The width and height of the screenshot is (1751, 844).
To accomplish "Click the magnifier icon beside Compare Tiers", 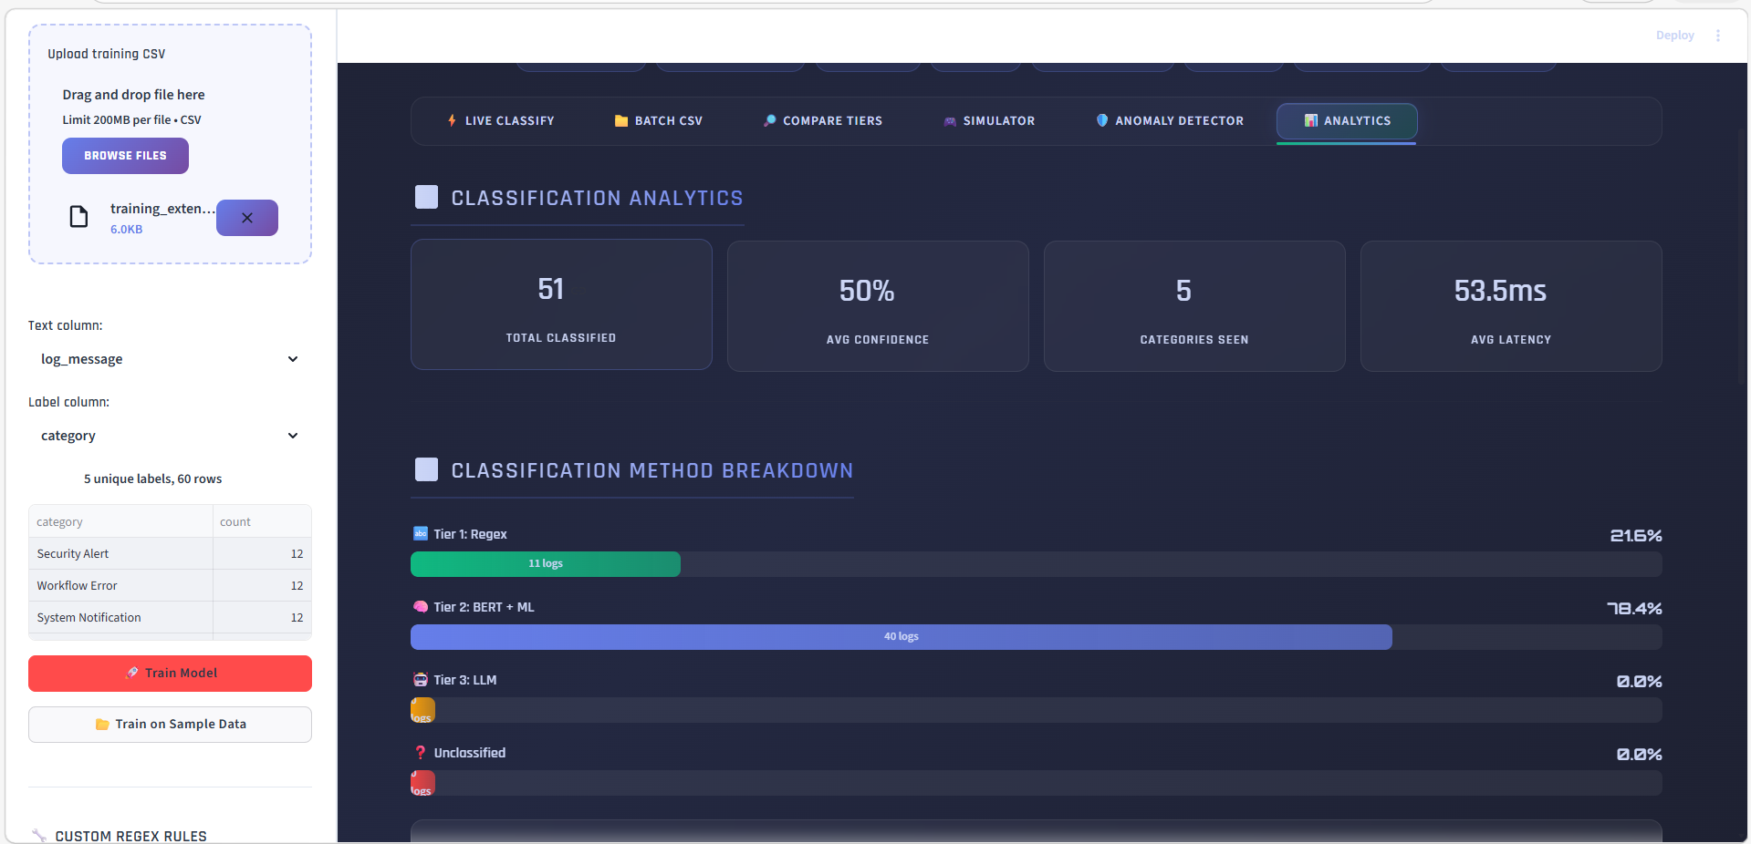I will coord(770,120).
